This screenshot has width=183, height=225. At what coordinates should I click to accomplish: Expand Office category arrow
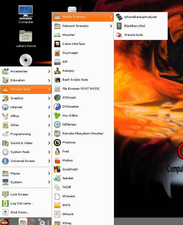(49, 116)
